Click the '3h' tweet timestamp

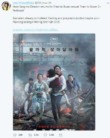coord(50,3)
